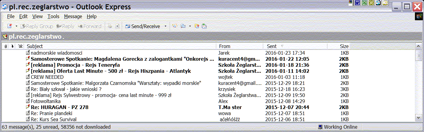Open the Edit menu
424x132 pixels.
(23, 16)
